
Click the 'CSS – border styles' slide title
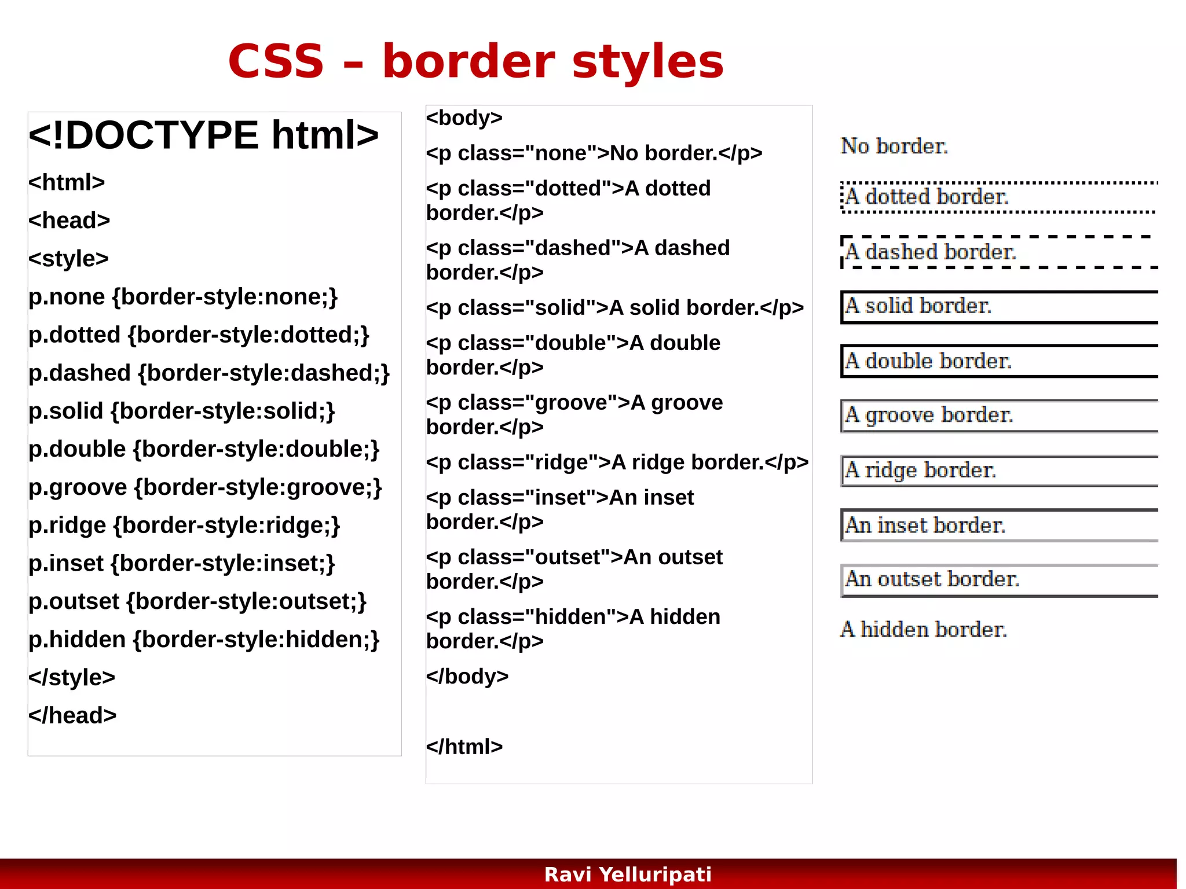click(x=475, y=61)
